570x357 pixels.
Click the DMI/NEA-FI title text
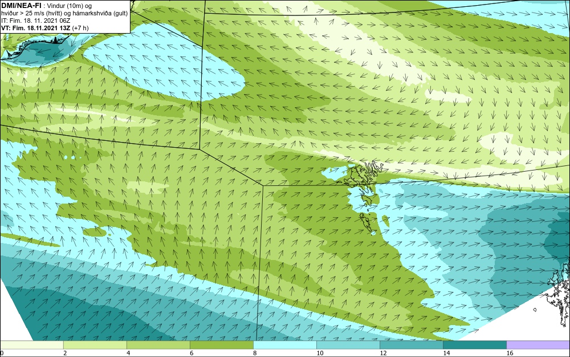pos(21,5)
